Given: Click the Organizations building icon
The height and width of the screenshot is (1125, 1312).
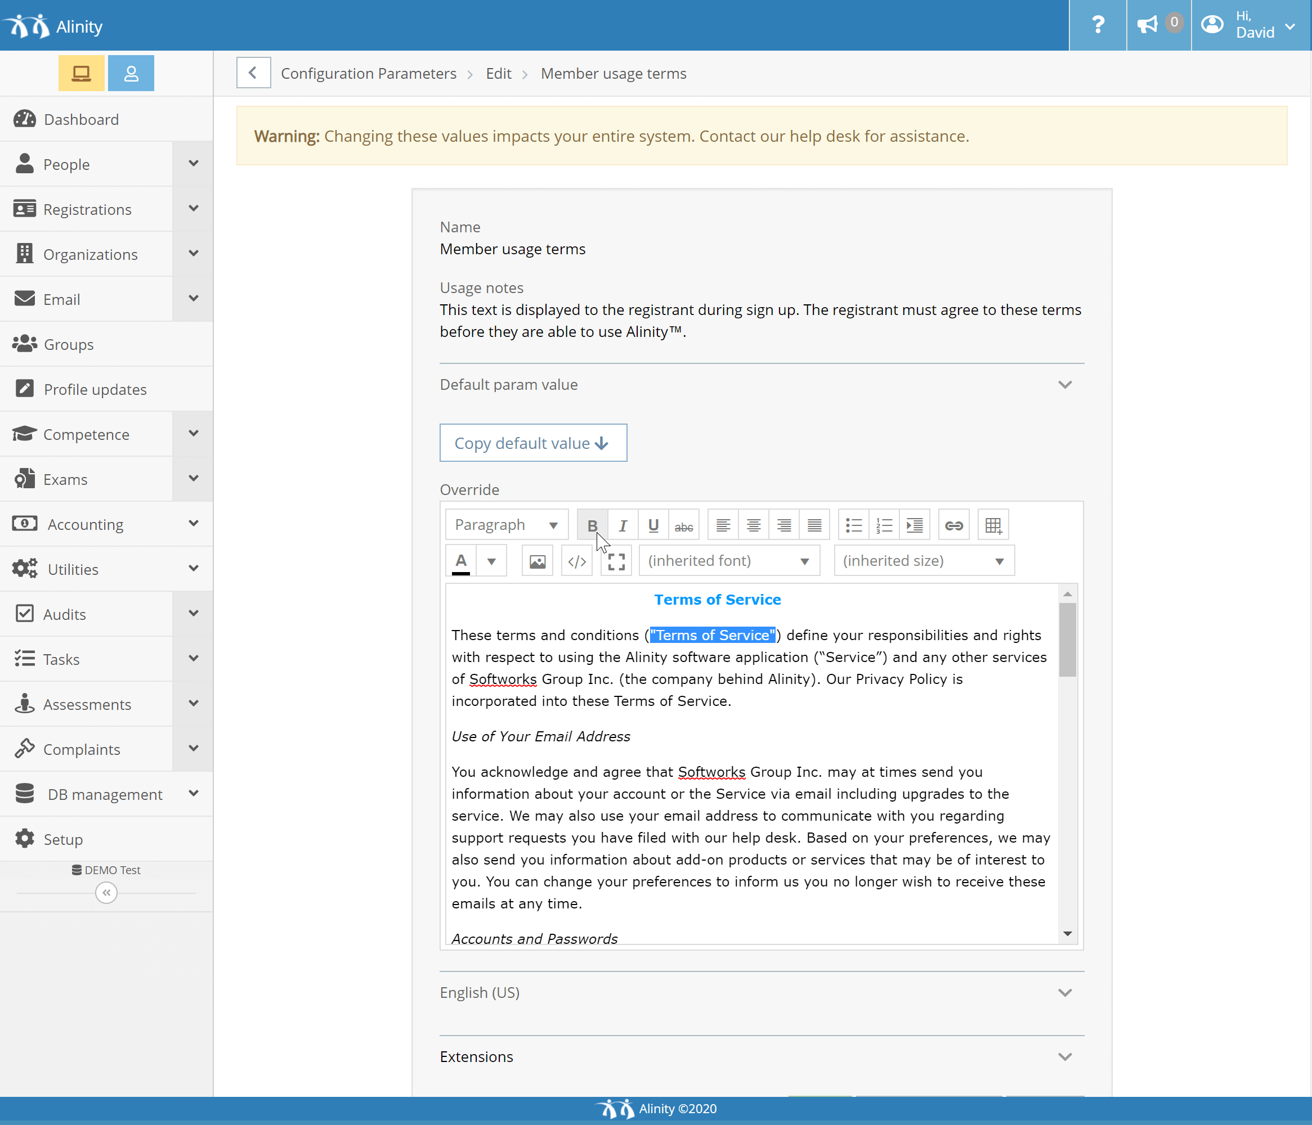Looking at the screenshot, I should point(25,253).
